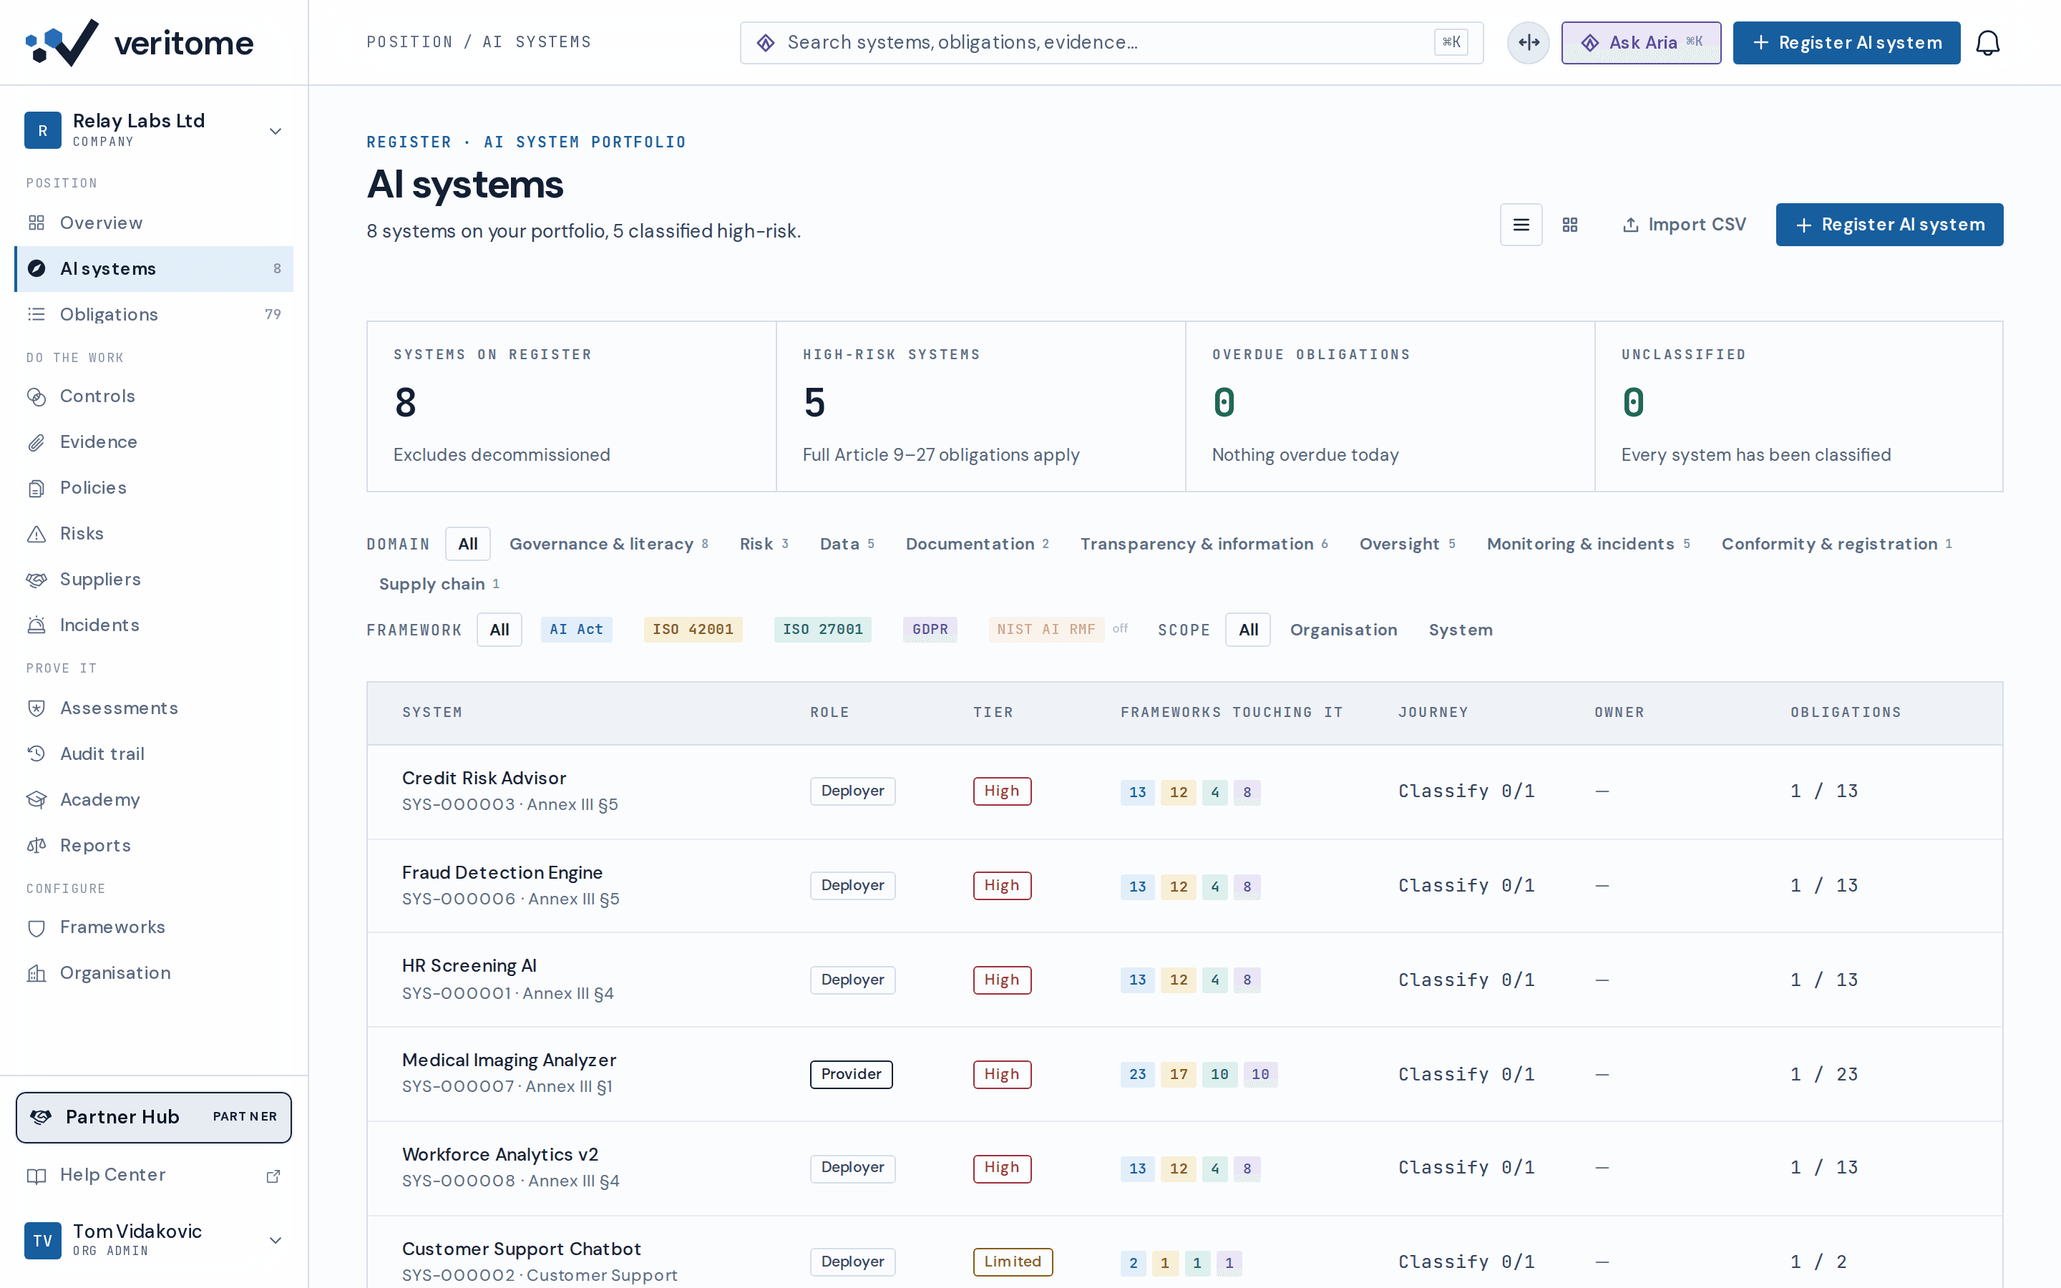Open Audit trail in the sidebar
The image size is (2061, 1288).
click(154, 754)
